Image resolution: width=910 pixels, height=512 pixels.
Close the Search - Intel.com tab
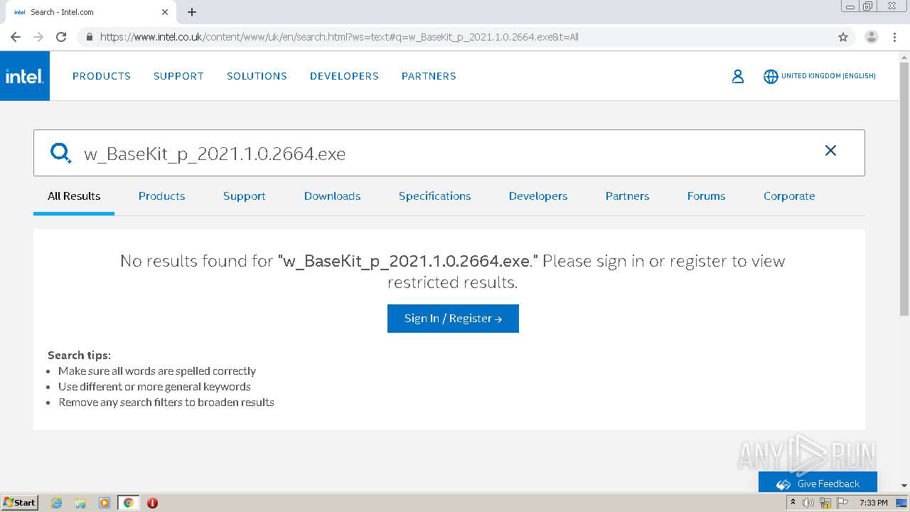click(165, 12)
